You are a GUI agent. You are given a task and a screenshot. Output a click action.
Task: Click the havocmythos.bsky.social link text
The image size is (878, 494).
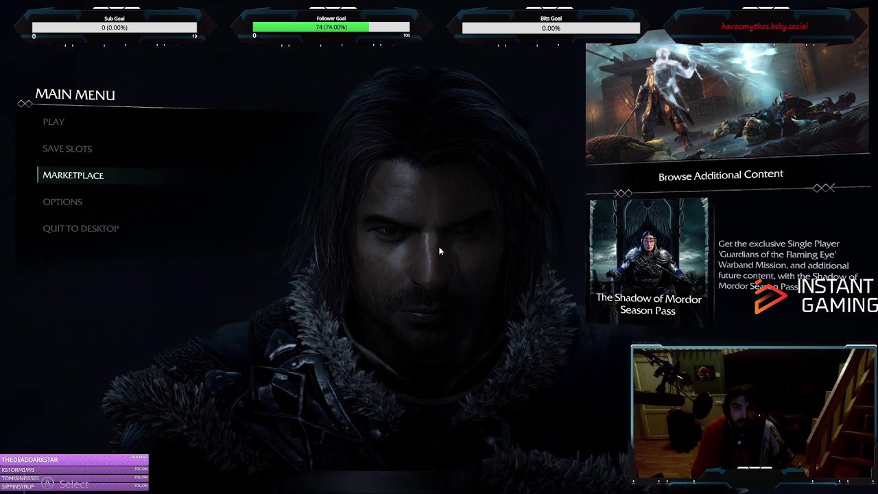pos(765,26)
